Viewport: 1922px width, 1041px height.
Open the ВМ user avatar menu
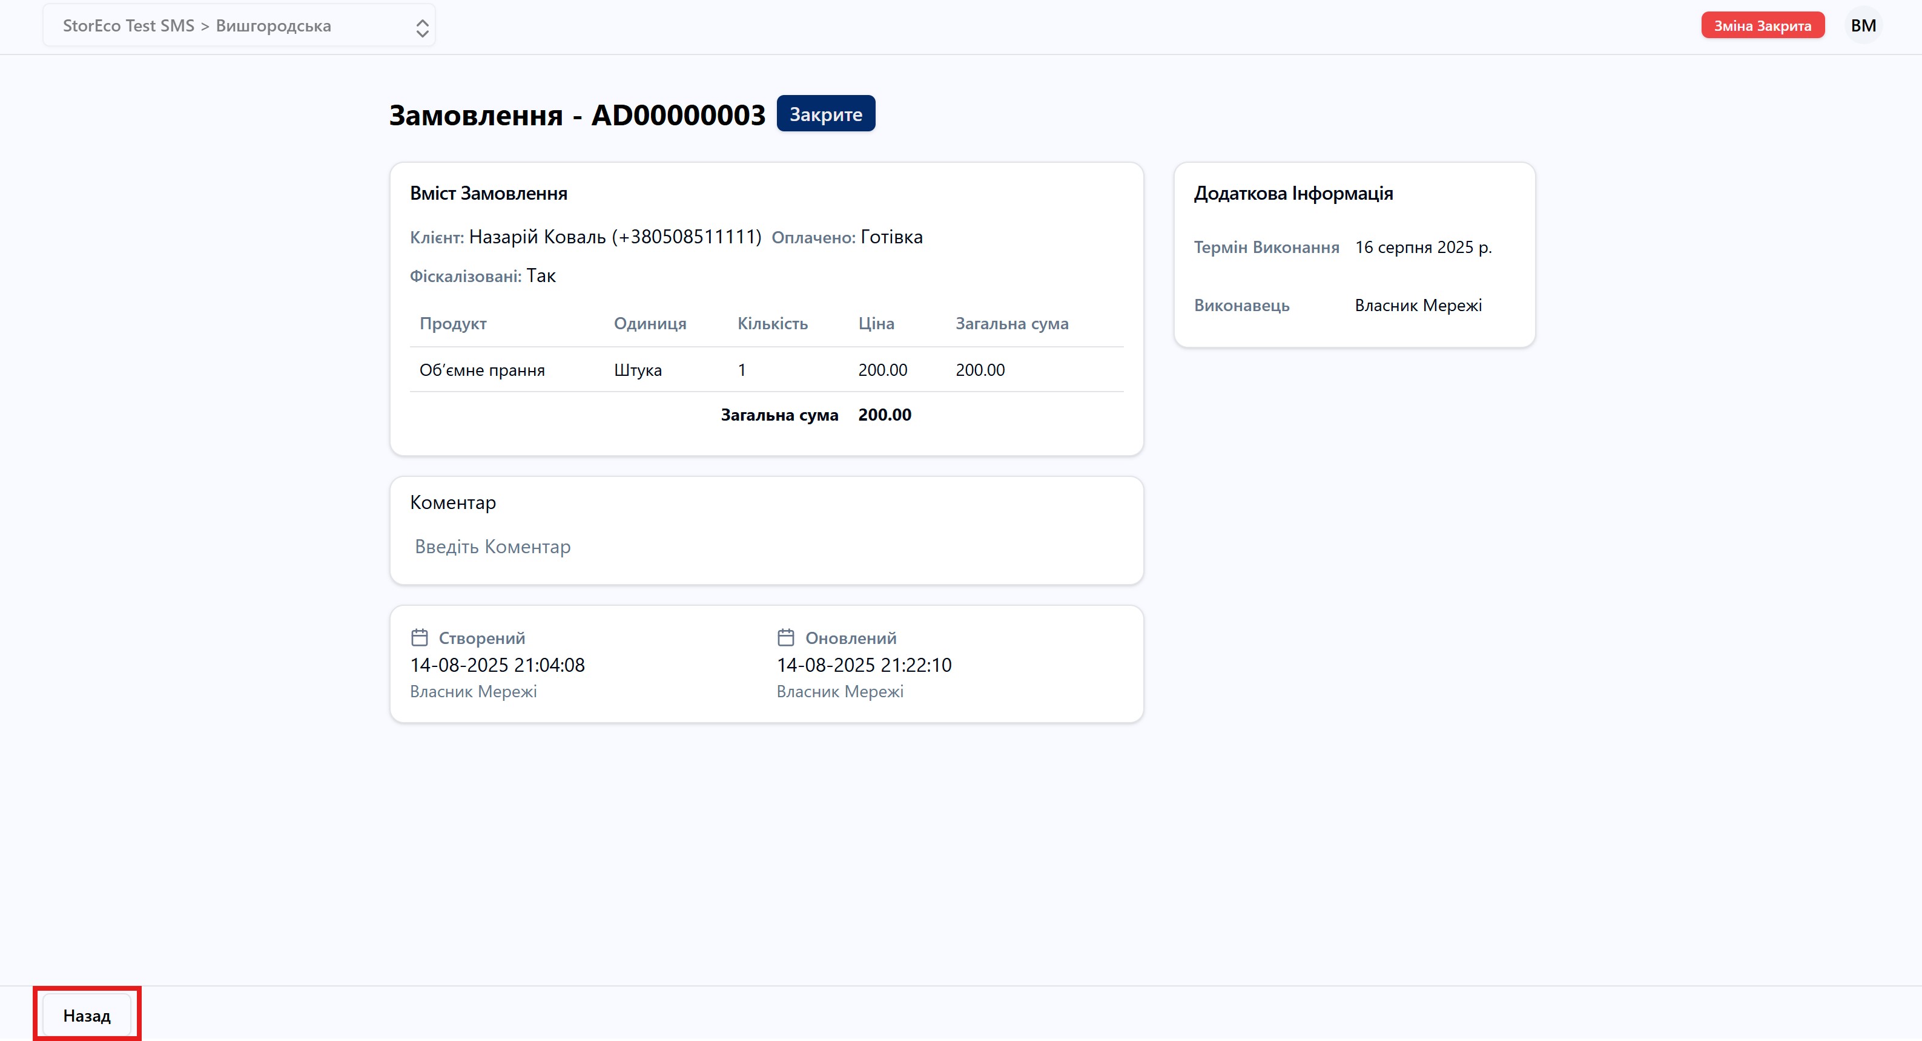tap(1863, 26)
